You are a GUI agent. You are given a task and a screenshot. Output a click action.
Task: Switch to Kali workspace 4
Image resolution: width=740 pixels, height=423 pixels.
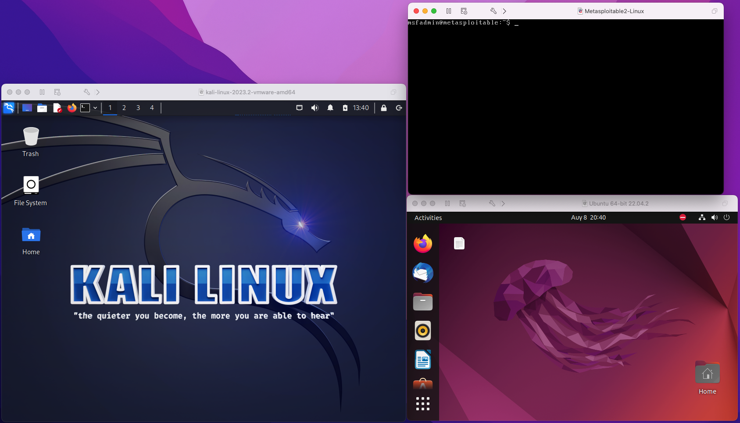(152, 108)
